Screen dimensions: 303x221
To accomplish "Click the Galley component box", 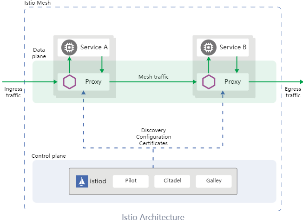I will point(214,181).
